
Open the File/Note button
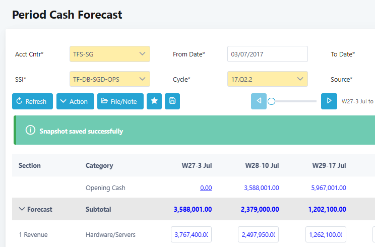pyautogui.click(x=120, y=101)
